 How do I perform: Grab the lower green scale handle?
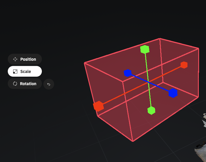[151, 110]
